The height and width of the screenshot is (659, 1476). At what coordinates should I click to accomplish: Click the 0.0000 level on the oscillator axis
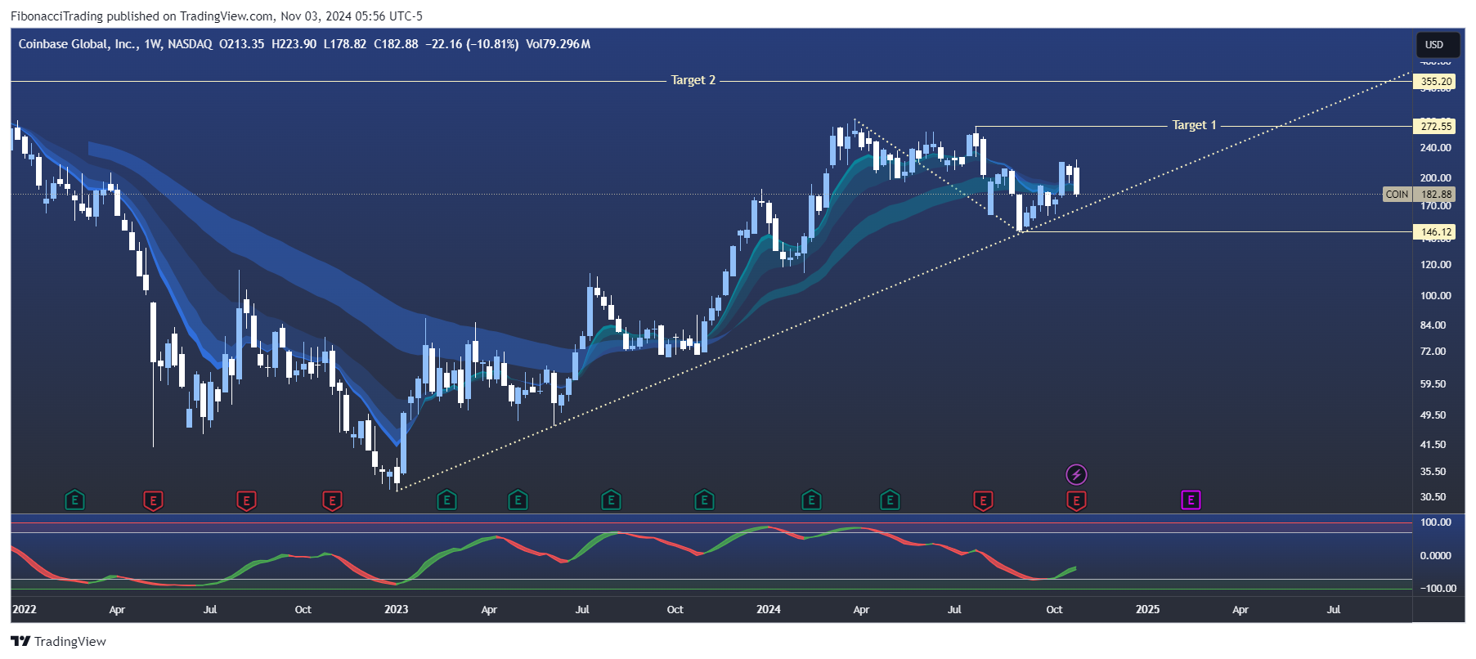(1435, 556)
